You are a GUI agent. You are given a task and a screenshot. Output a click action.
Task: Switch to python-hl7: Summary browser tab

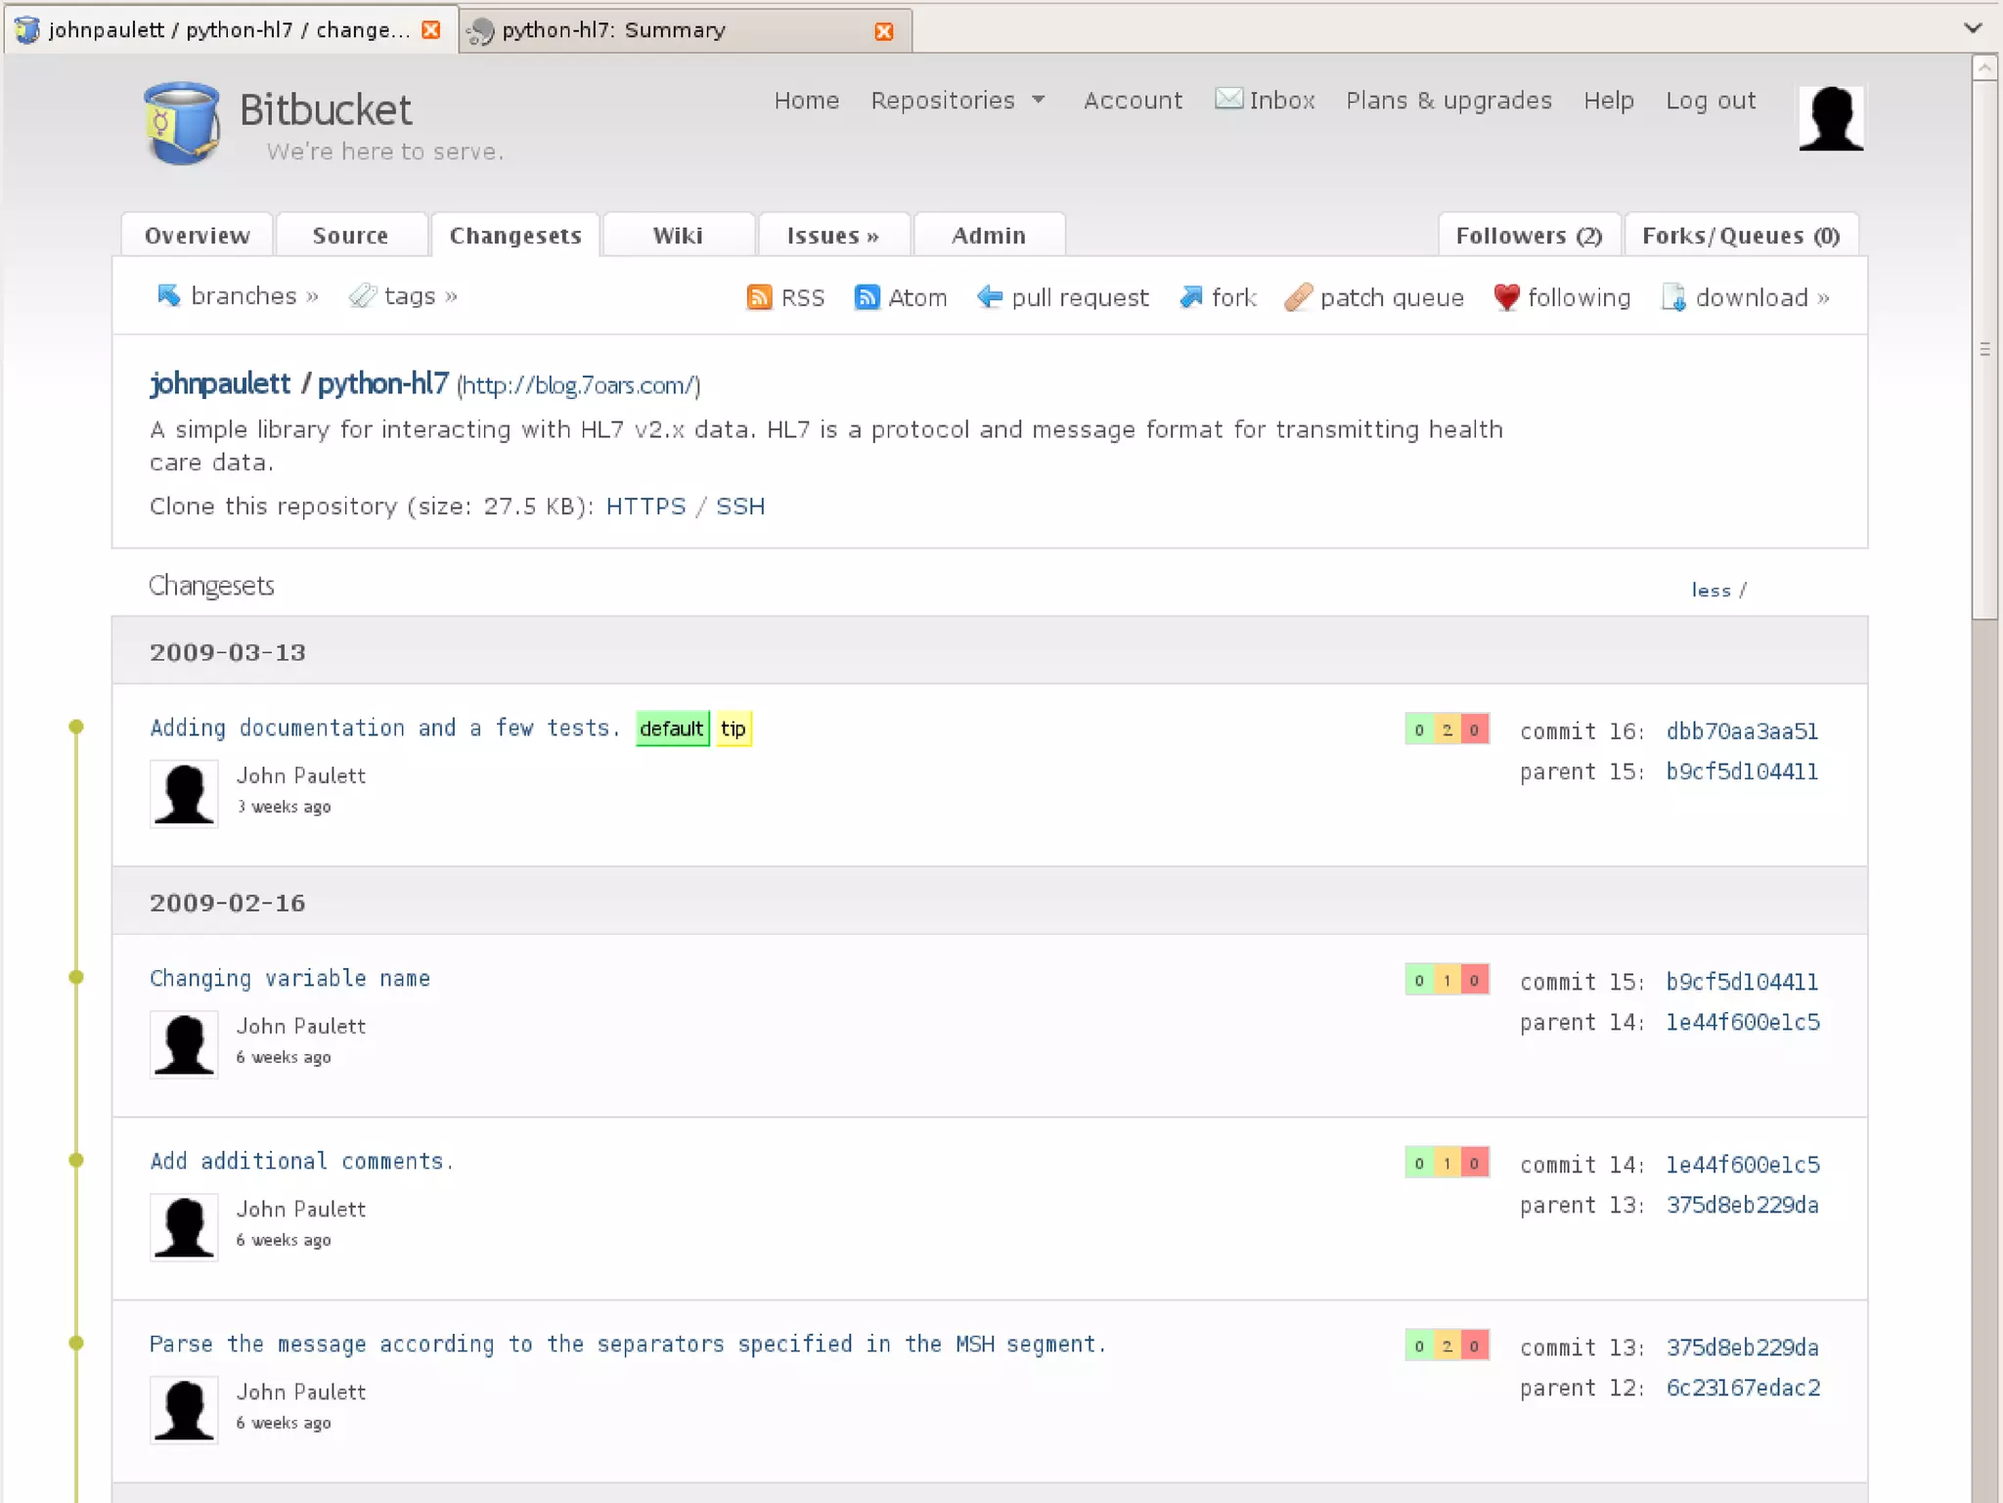(685, 30)
